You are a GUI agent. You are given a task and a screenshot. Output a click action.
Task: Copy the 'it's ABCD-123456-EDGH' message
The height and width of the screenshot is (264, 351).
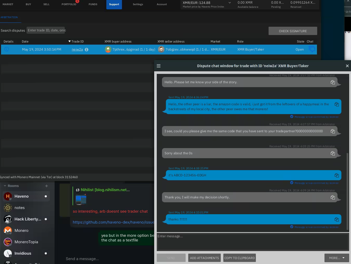pos(336,175)
